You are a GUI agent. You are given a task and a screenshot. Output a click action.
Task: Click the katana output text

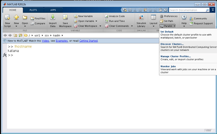click(13, 51)
